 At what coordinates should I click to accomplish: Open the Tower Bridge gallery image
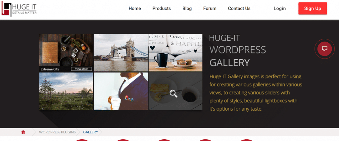click(121, 53)
